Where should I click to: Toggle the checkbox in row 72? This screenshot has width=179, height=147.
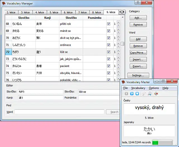pyautogui.click(x=109, y=52)
